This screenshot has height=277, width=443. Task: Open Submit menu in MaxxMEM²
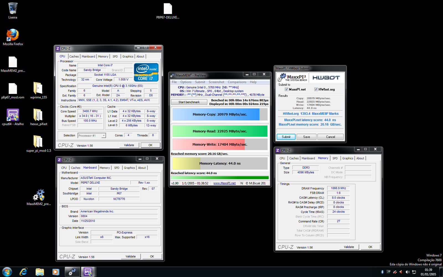pyautogui.click(x=200, y=82)
